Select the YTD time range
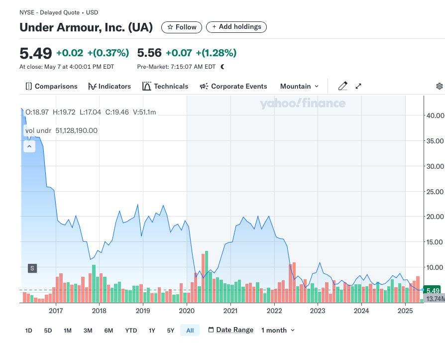 pos(131,331)
